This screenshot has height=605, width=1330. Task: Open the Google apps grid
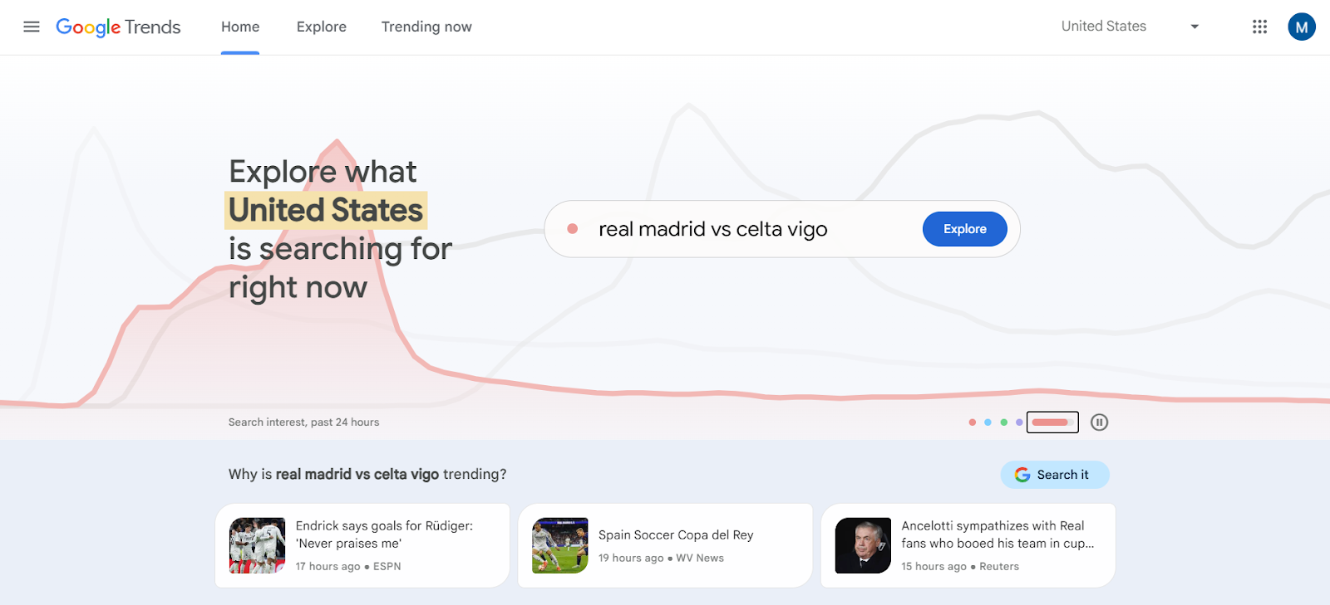1259,27
